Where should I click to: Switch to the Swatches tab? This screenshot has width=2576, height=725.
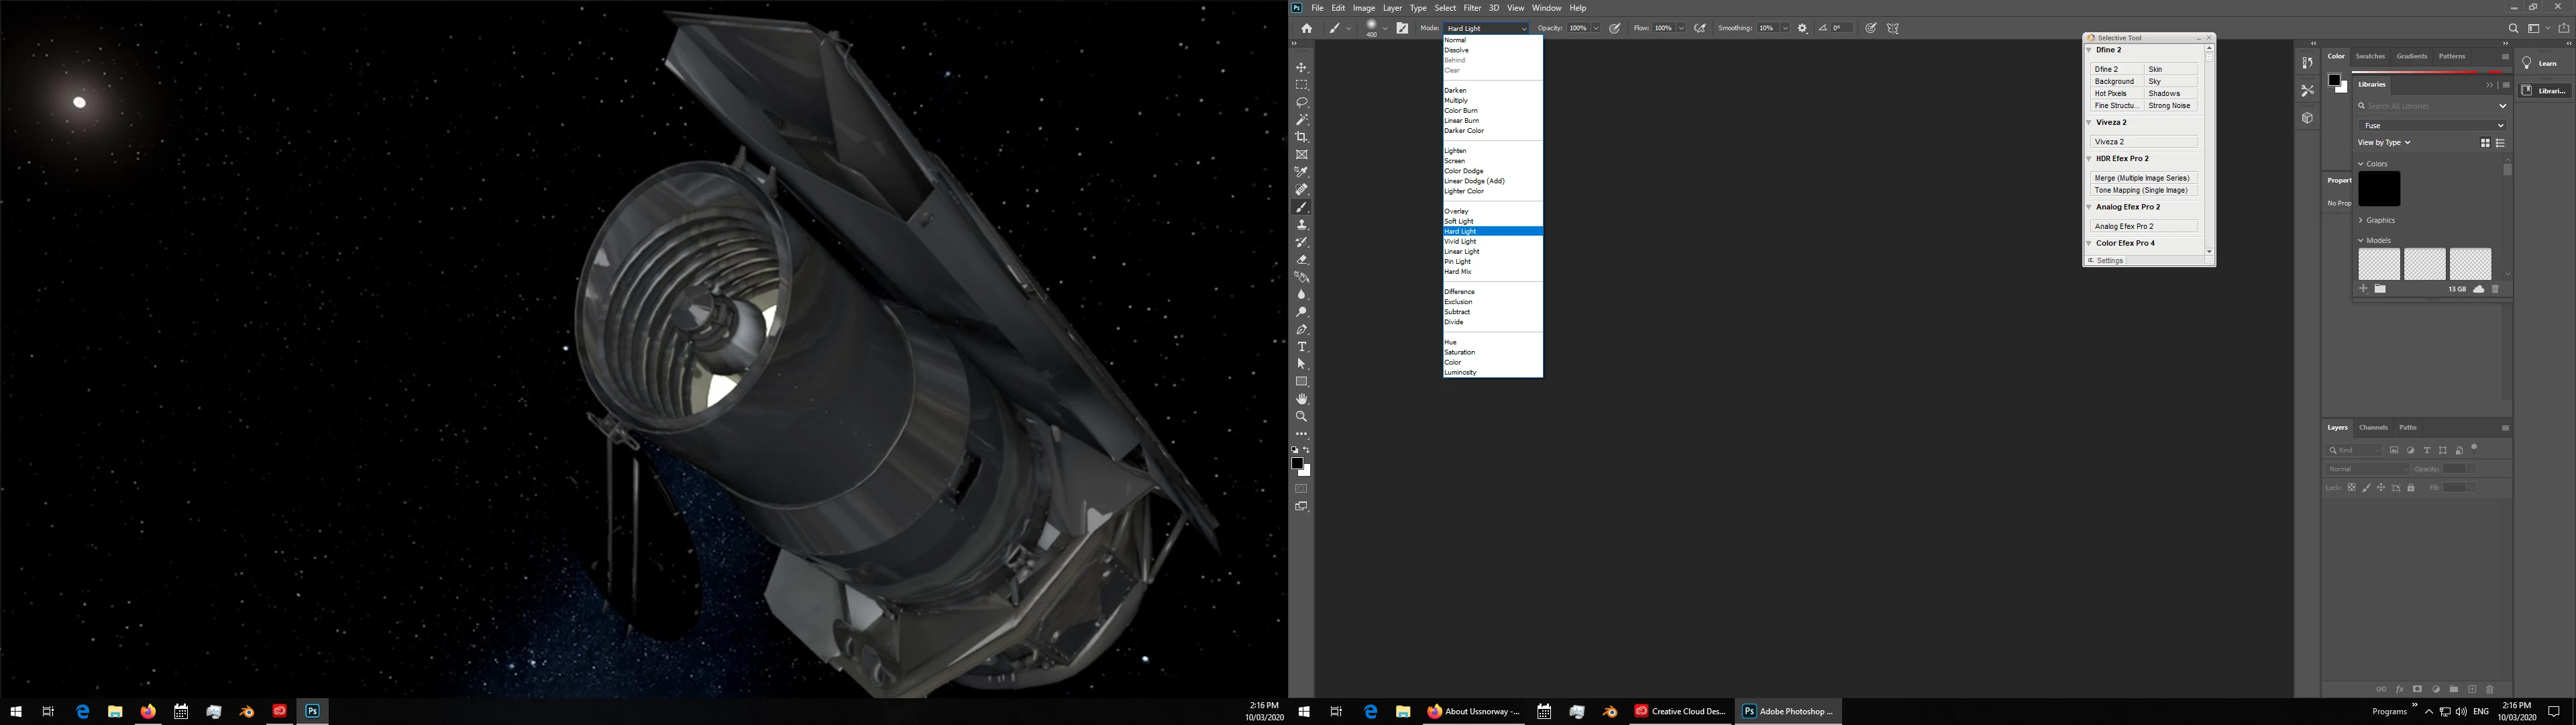(2370, 56)
